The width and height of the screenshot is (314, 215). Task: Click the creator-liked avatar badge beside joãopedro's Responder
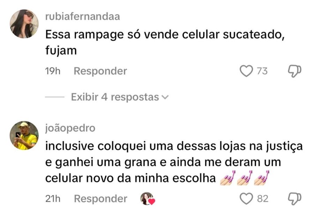coord(147,199)
